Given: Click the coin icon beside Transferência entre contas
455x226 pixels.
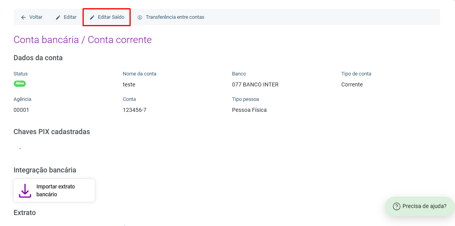Looking at the screenshot, I should [x=140, y=18].
